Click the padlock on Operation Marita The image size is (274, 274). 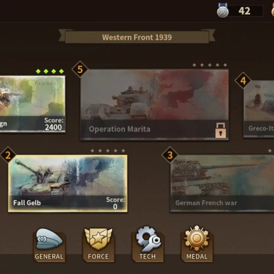(221, 130)
